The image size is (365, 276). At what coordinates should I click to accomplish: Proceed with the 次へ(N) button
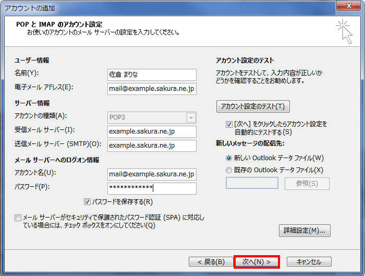coord(257,261)
